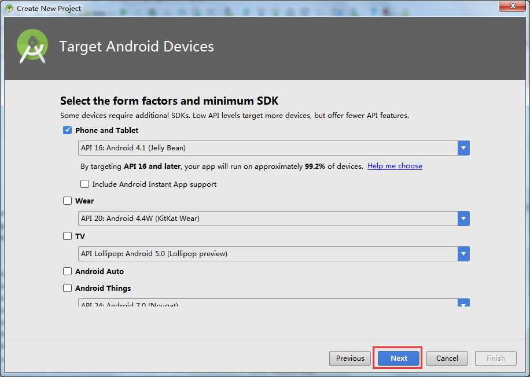Click the 'Target Android Devices' heading
The width and height of the screenshot is (530, 377).
(137, 47)
